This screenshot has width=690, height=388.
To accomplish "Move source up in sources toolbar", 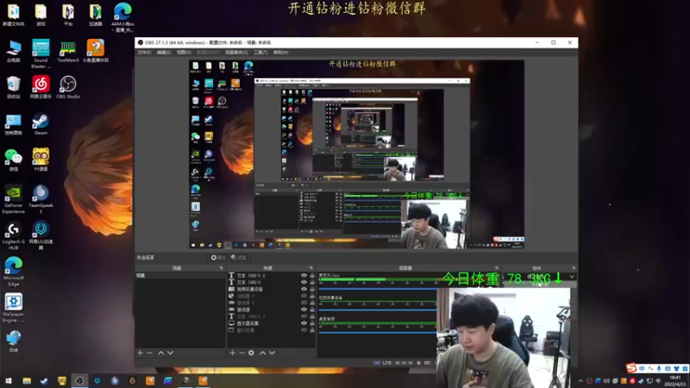I will pos(263,353).
